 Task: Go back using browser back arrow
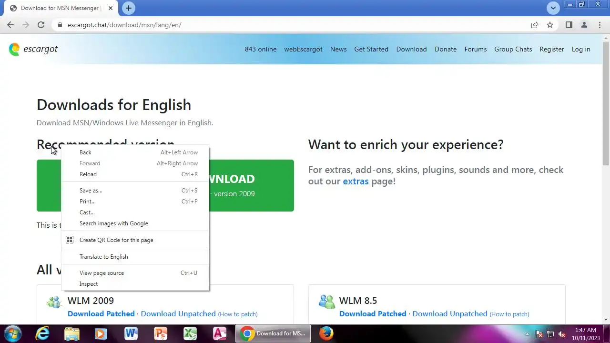(10, 25)
